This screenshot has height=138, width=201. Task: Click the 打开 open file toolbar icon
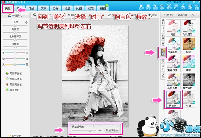click(141, 7)
